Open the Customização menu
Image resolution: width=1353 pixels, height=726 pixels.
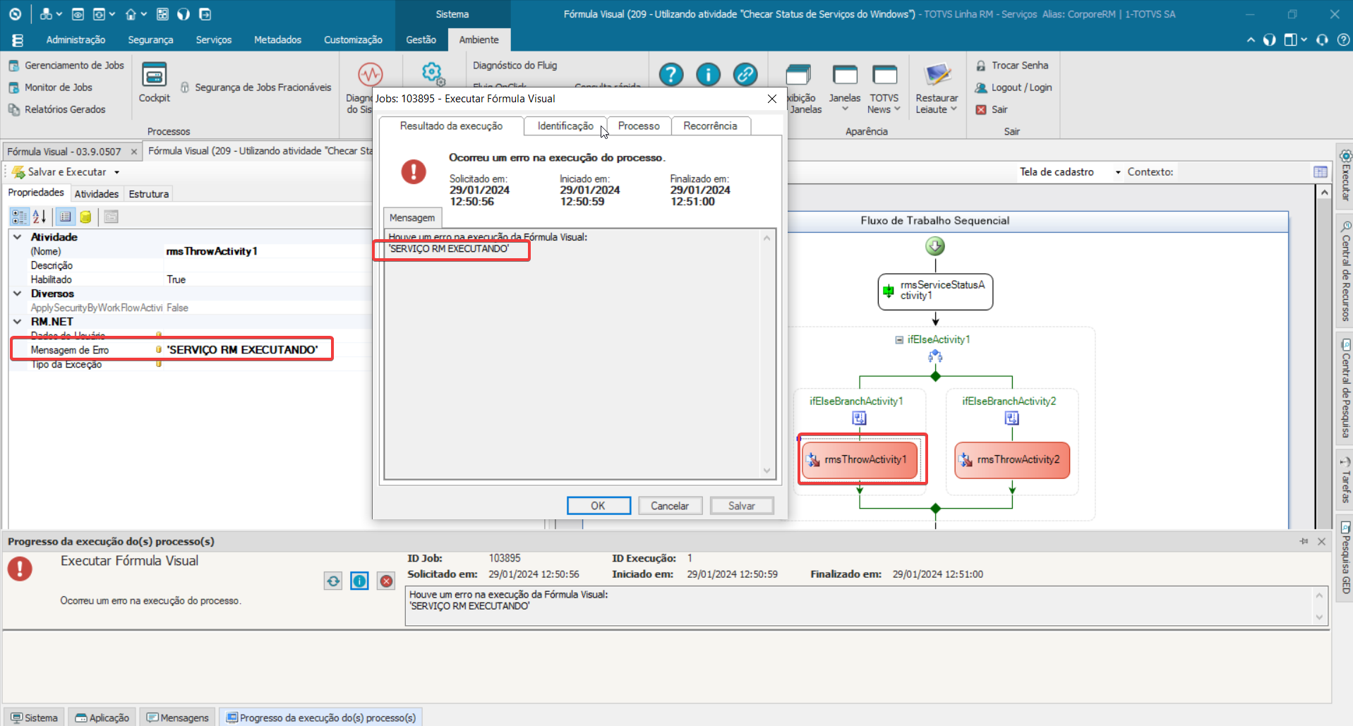tap(353, 40)
